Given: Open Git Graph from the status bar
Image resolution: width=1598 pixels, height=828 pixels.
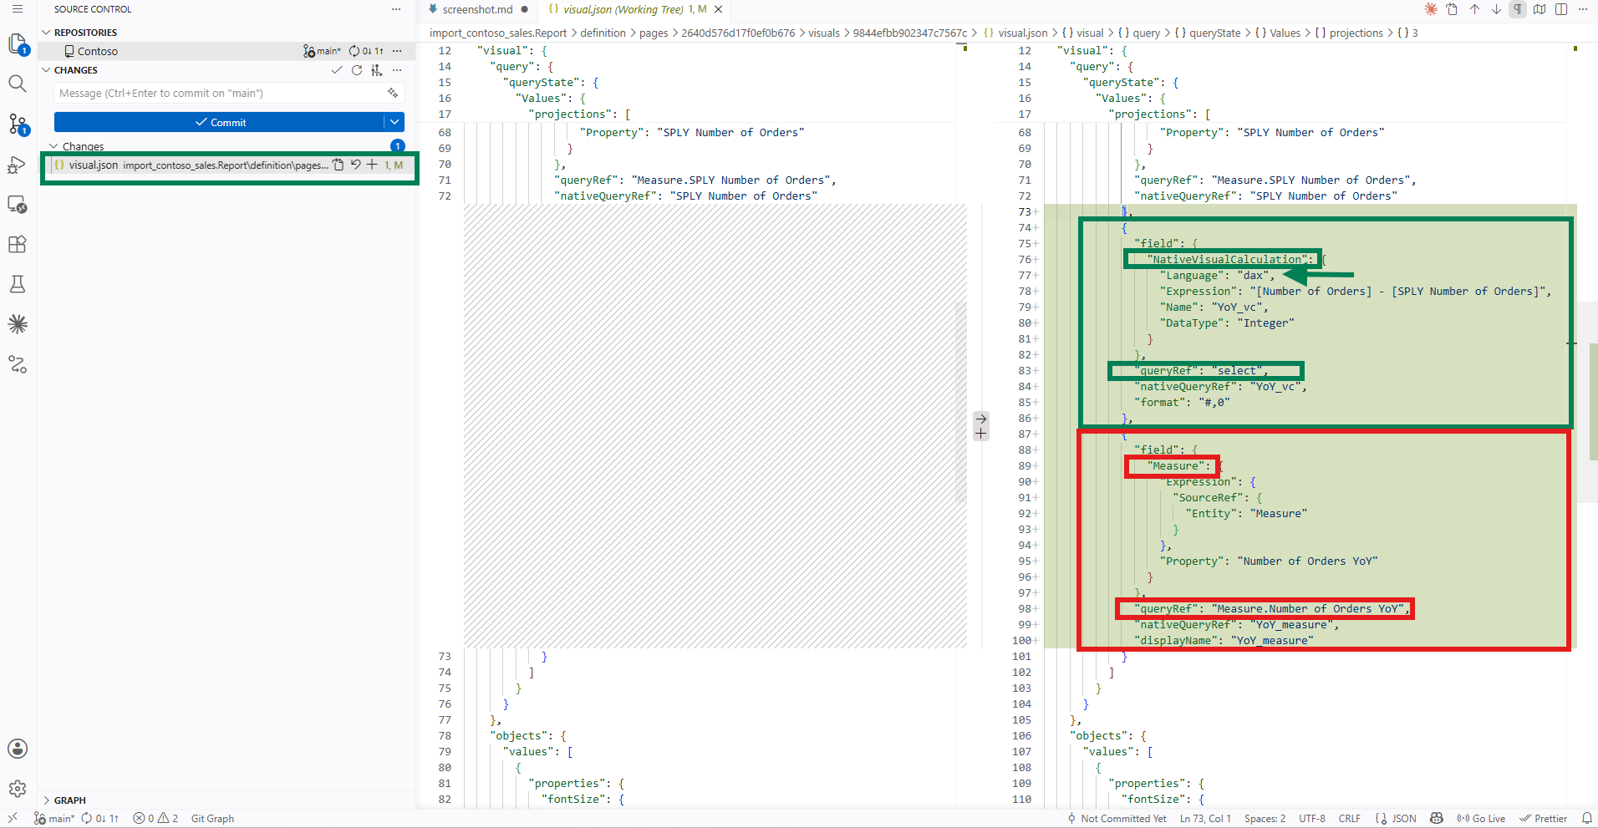Looking at the screenshot, I should pos(212,819).
